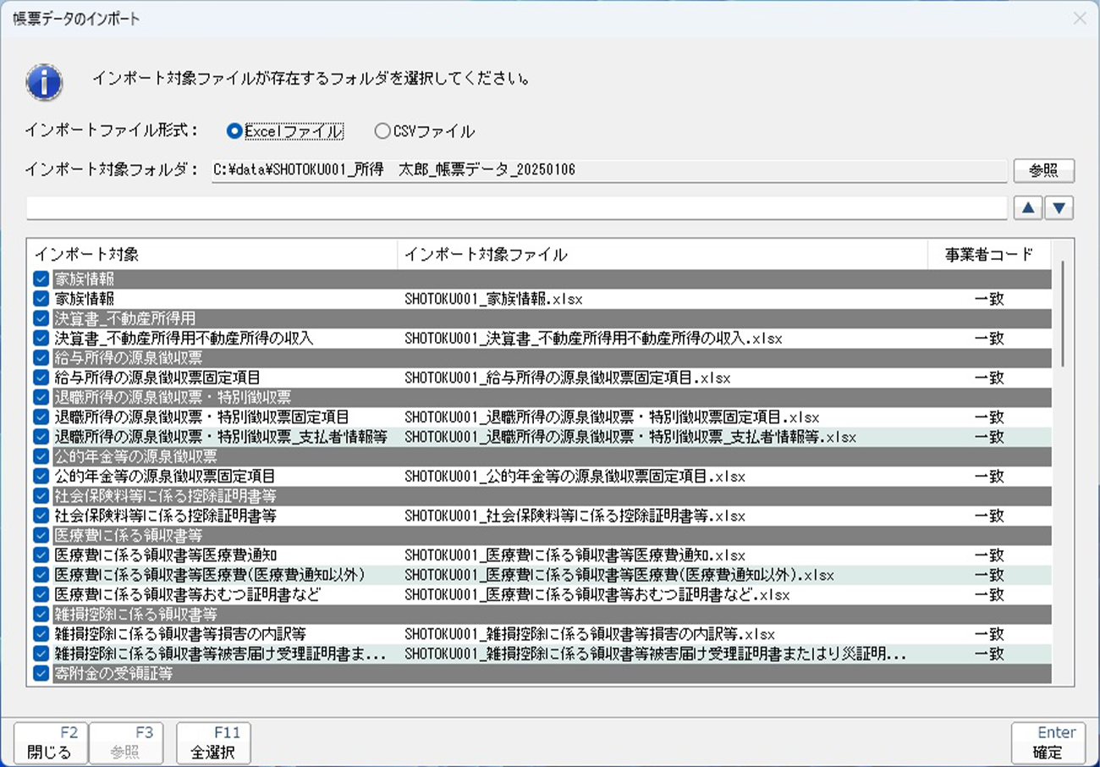1100x767 pixels.
Task: Click the blue information icon
Action: (44, 81)
